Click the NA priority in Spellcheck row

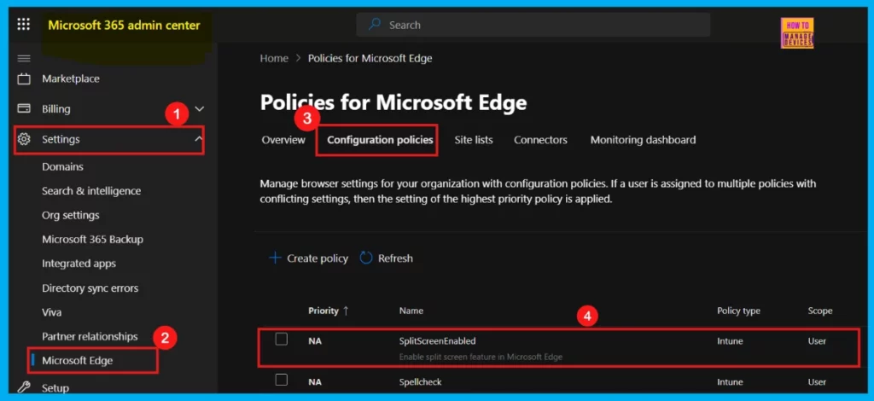[x=314, y=382]
